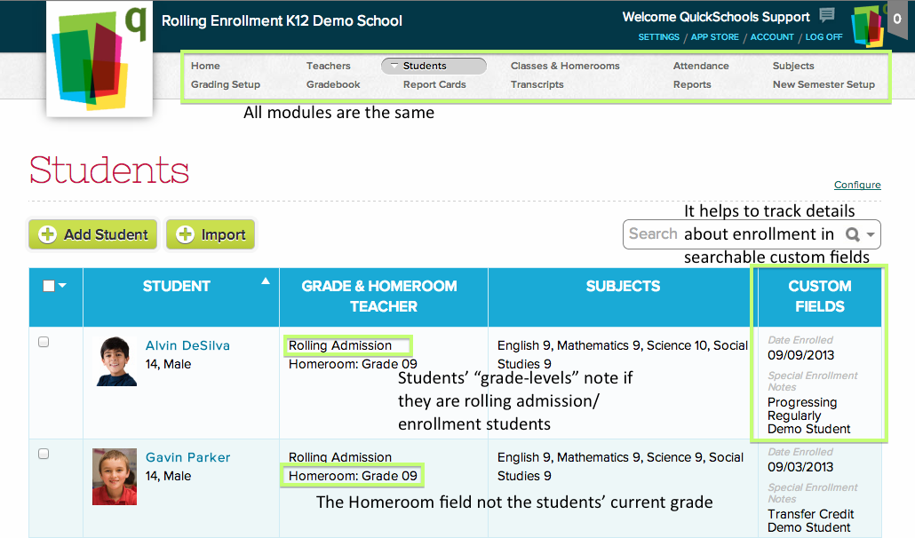This screenshot has height=538, width=915.
Task: Open the Subjects module
Action: [x=793, y=66]
